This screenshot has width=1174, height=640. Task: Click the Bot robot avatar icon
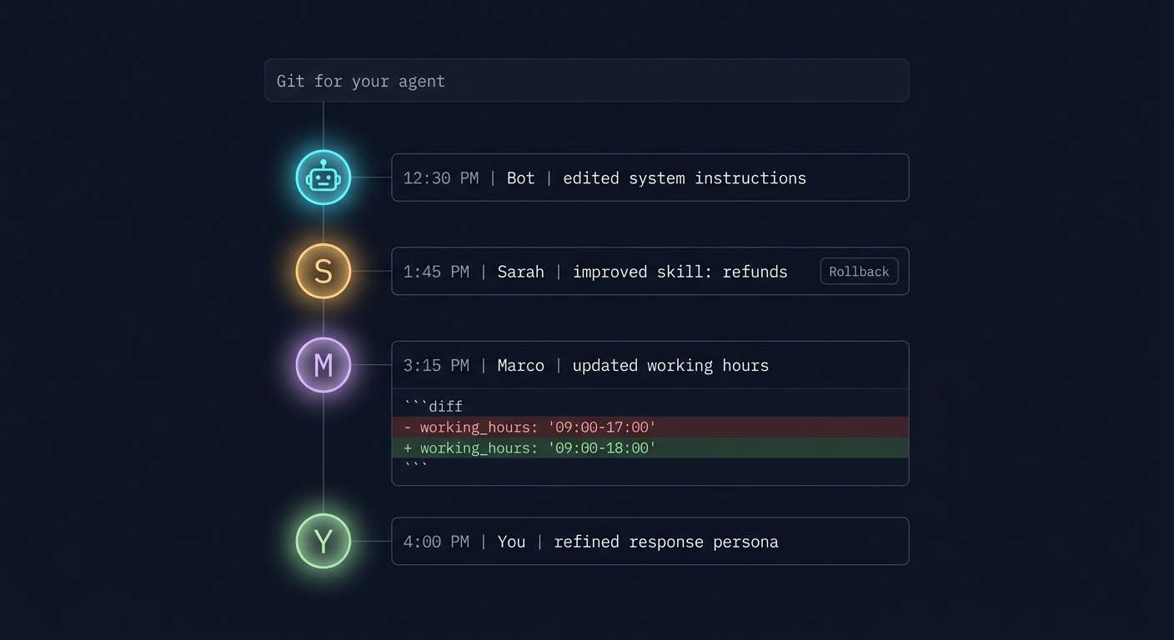pyautogui.click(x=324, y=177)
